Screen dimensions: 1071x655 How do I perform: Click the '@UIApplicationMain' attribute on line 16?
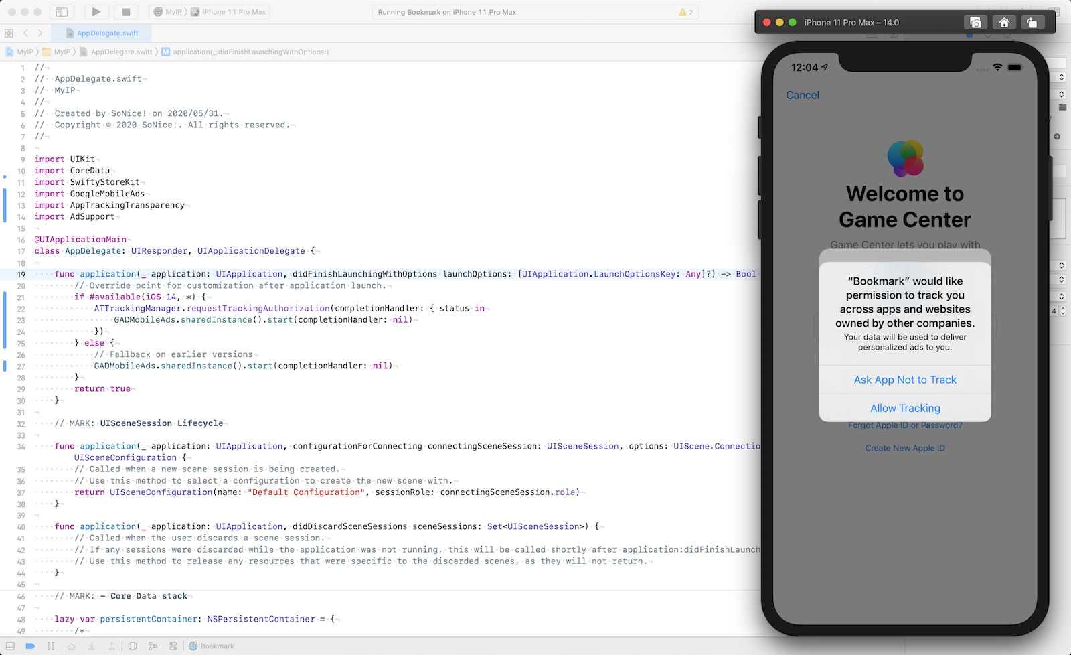pos(80,239)
